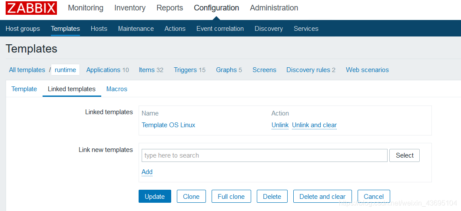Click the runtime template breadcrumb

tap(65, 70)
